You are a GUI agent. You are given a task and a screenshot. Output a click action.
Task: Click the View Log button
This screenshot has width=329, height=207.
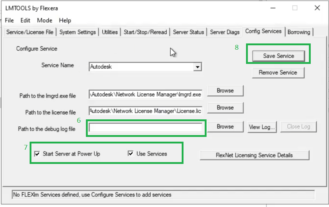click(262, 127)
